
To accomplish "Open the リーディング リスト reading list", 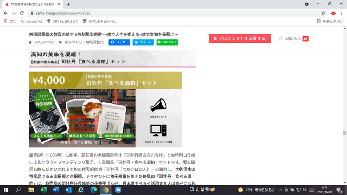I will [x=330, y=22].
